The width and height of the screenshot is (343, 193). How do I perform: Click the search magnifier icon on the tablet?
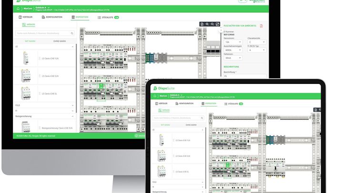[x=202, y=118]
